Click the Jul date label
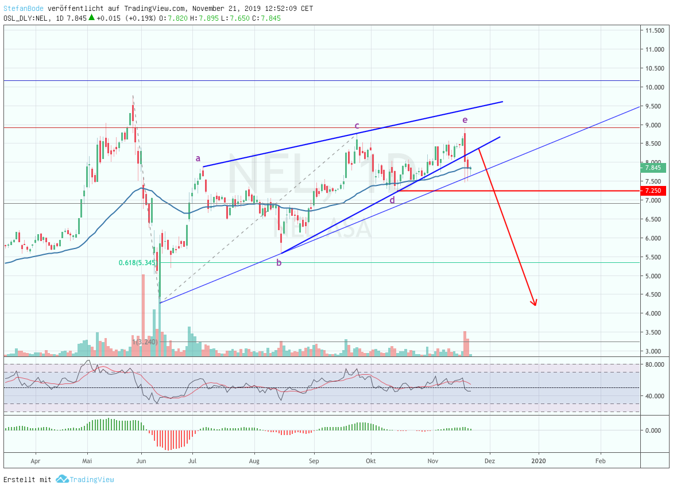673x489 pixels. [192, 461]
